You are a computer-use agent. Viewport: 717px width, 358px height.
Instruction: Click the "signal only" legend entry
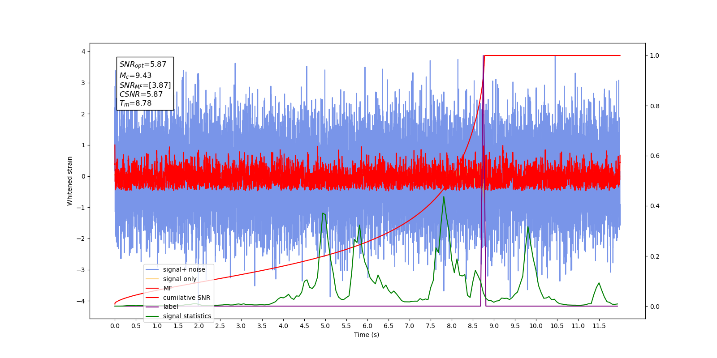[x=180, y=279]
